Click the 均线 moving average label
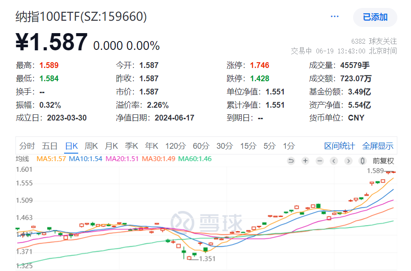The height and width of the screenshot is (271, 411). point(22,159)
